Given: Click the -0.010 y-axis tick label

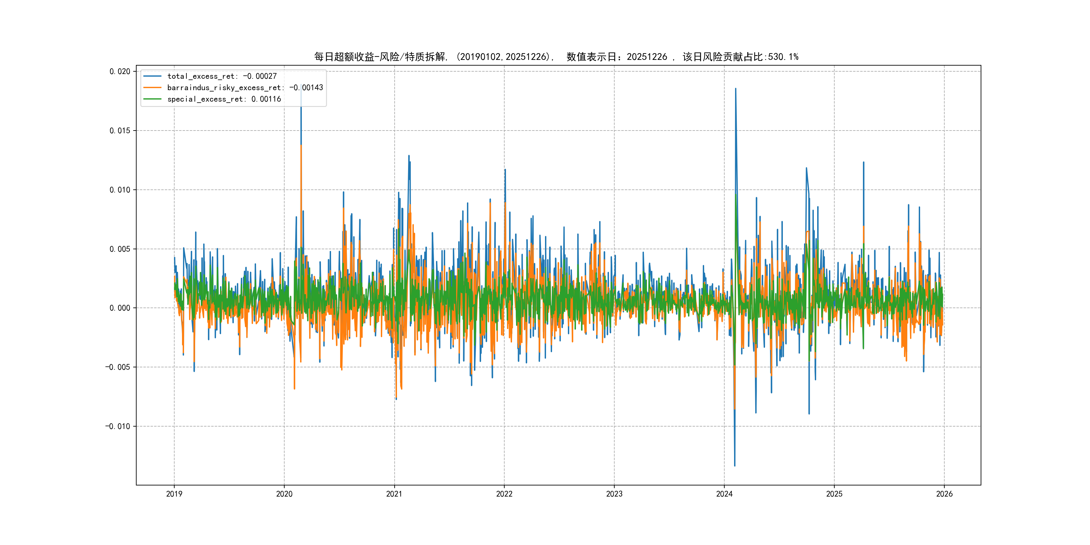Looking at the screenshot, I should (118, 426).
